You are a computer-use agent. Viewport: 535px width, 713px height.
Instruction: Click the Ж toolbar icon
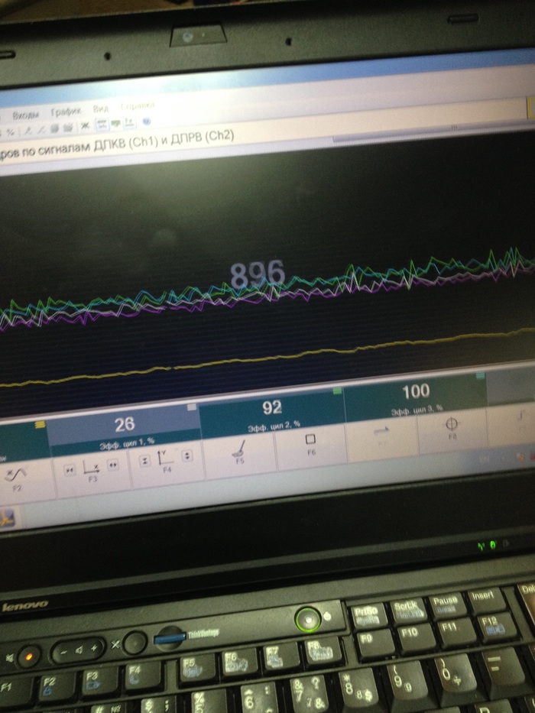(x=85, y=126)
